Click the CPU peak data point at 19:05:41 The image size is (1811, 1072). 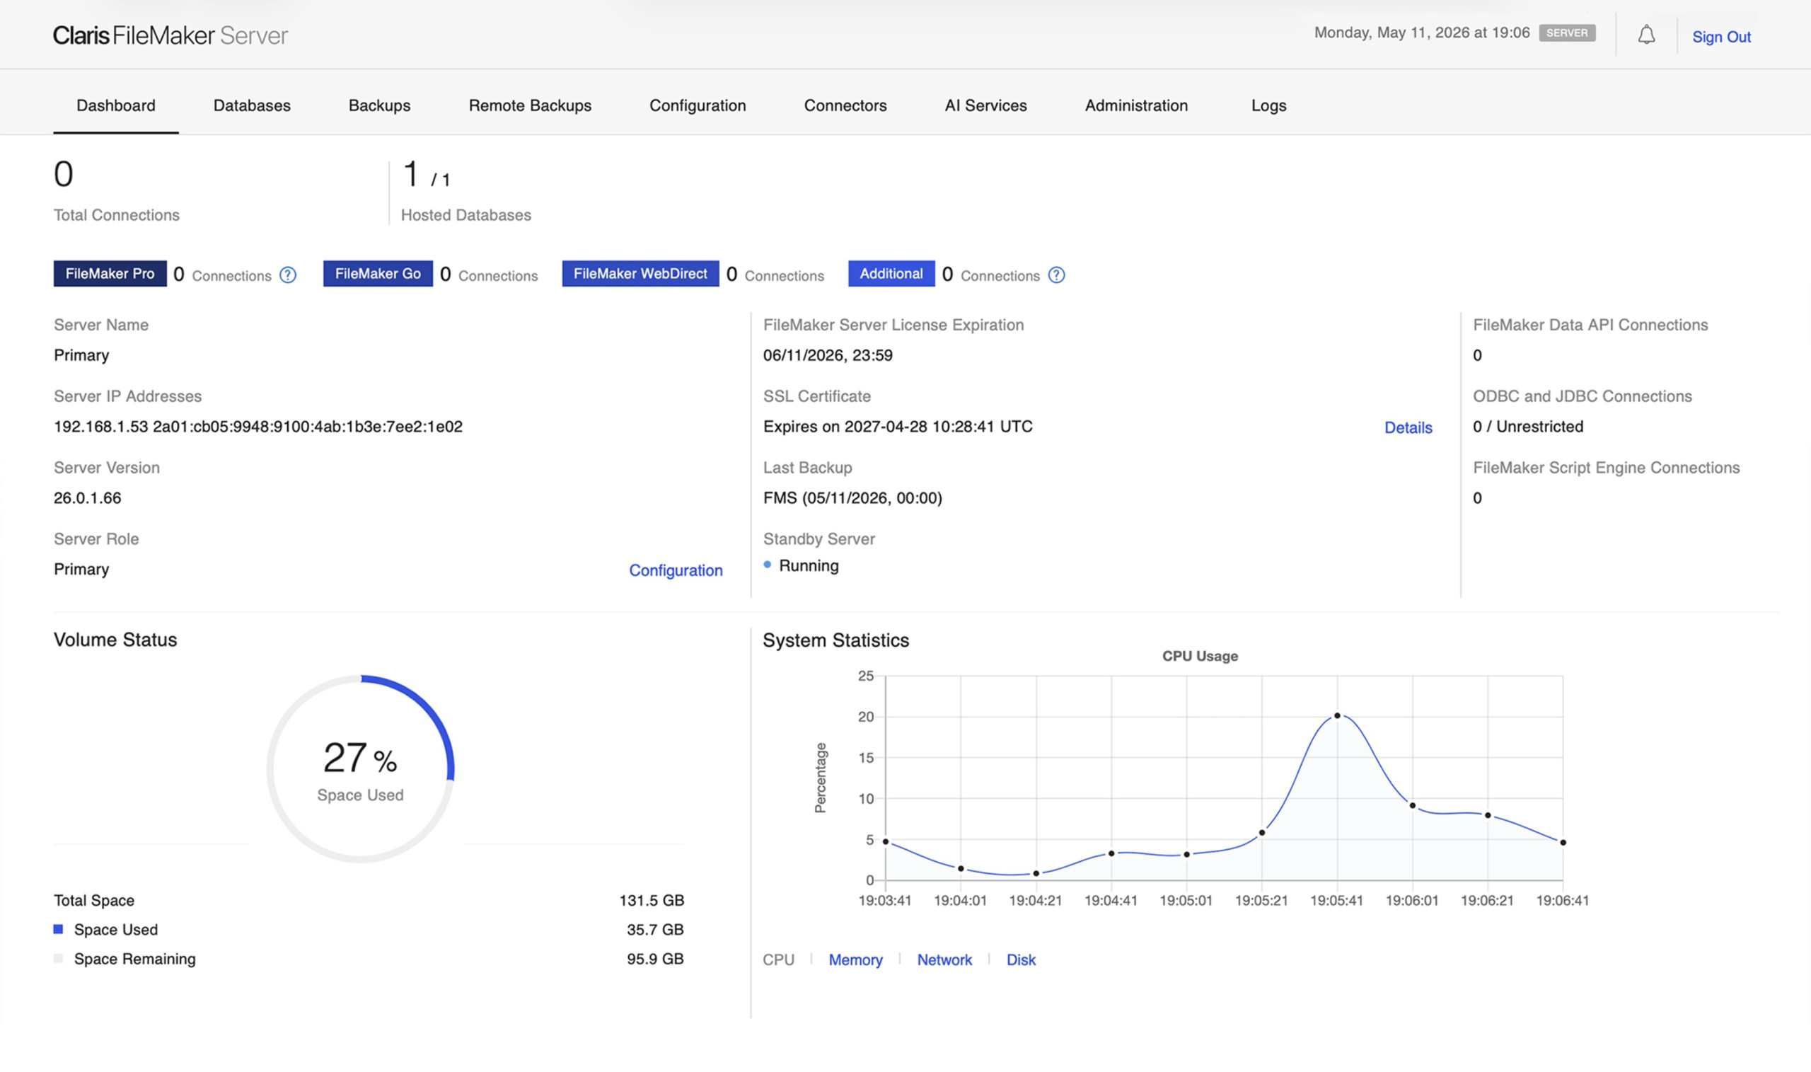pos(1337,716)
